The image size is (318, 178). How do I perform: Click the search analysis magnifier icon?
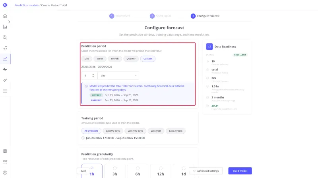pyautogui.click(x=5, y=37)
